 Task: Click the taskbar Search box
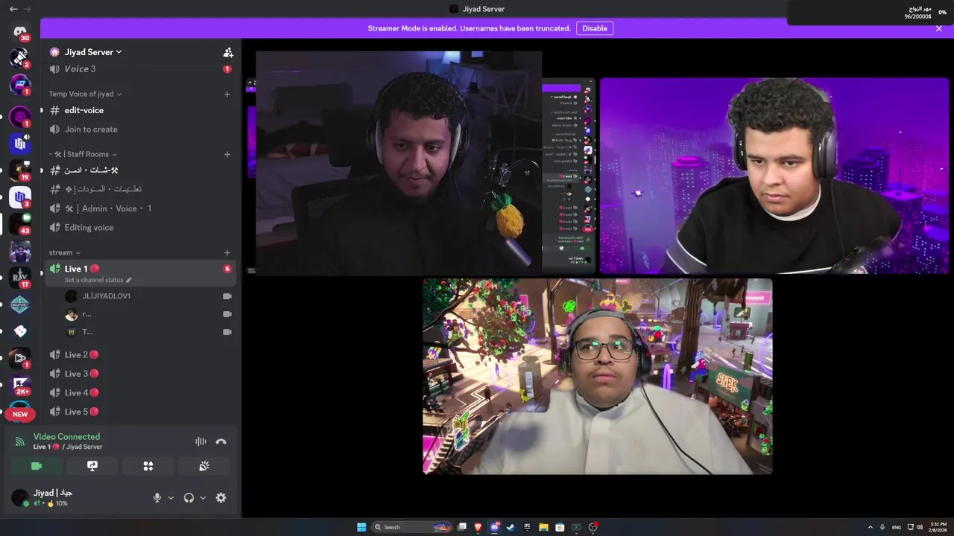[412, 527]
